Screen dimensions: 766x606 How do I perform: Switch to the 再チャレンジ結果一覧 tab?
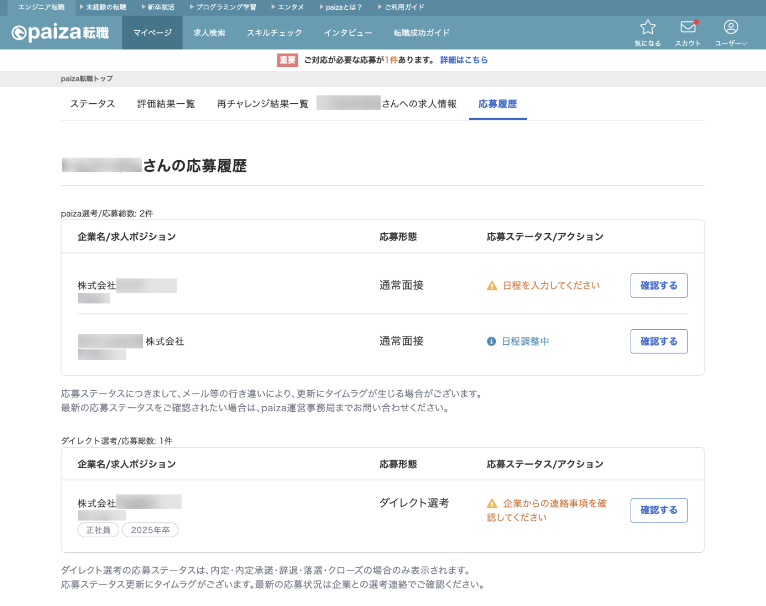263,104
